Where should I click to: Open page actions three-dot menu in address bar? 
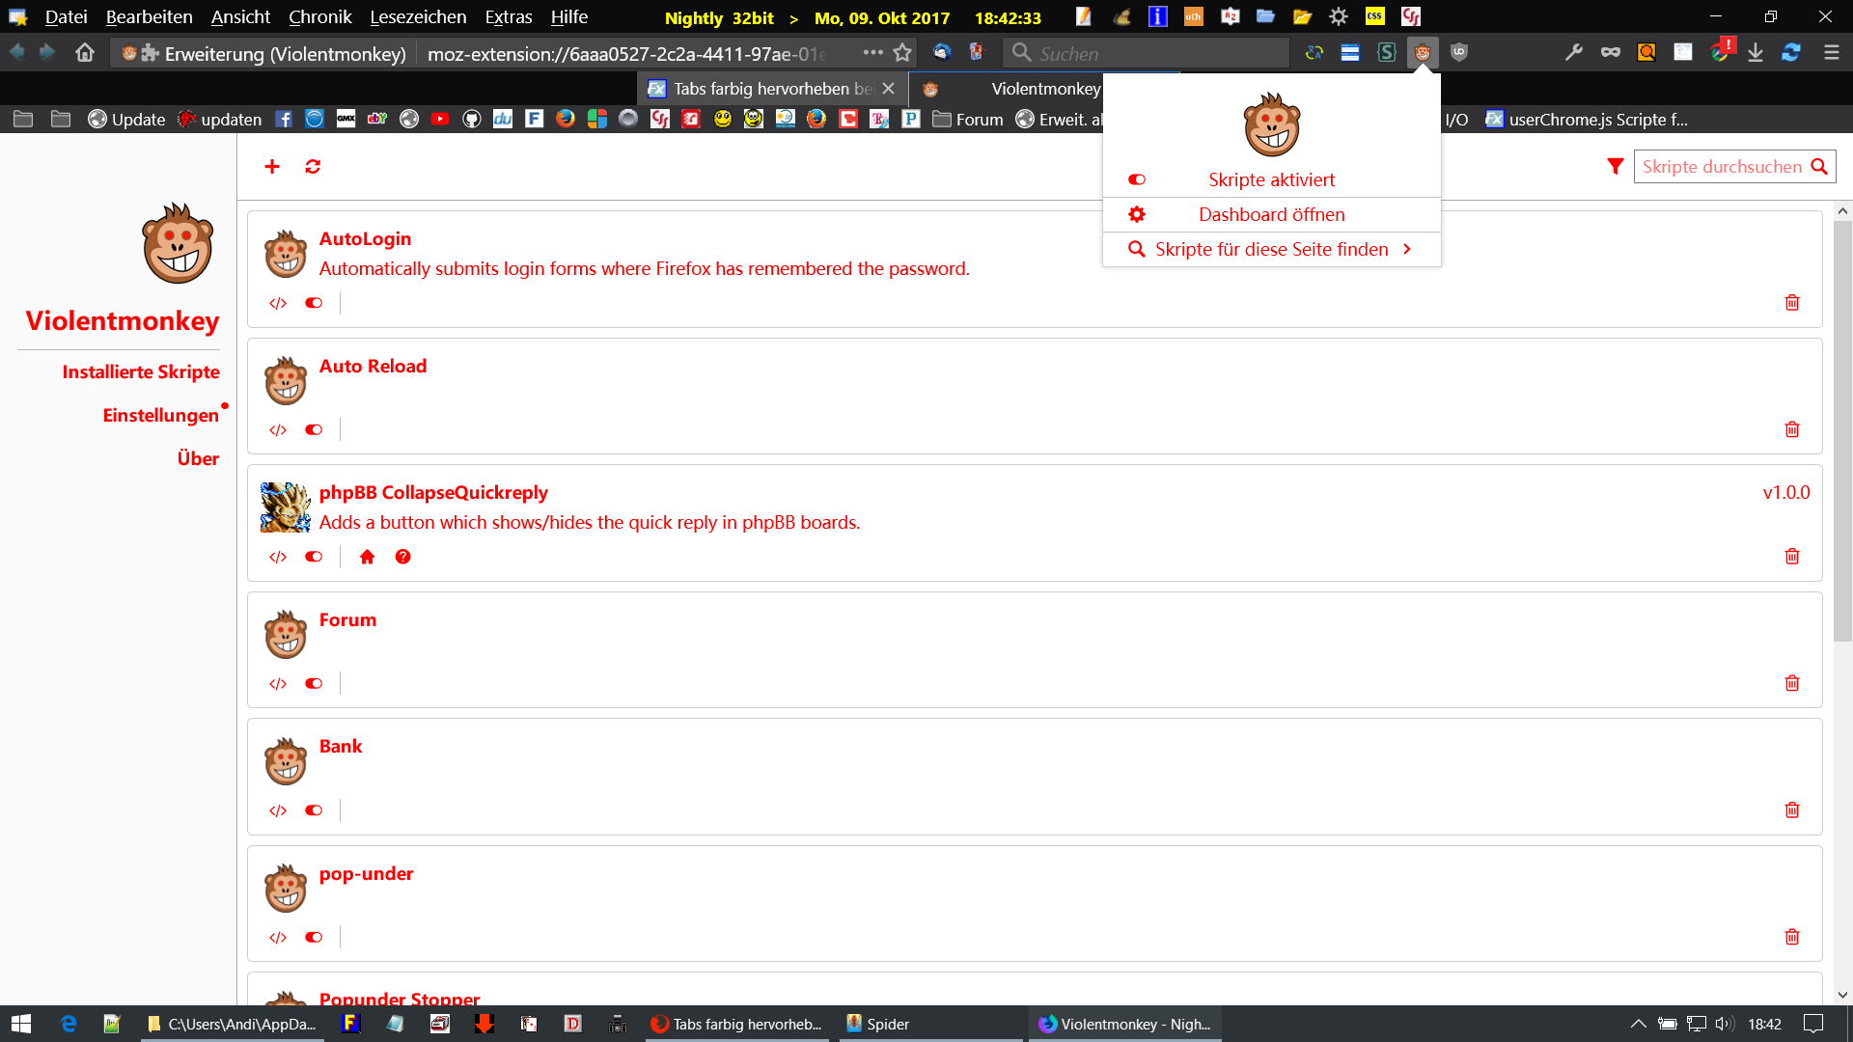[872, 53]
